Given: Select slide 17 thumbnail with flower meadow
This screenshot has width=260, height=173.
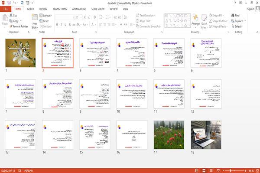Looking at the screenshot, I should 169,135.
